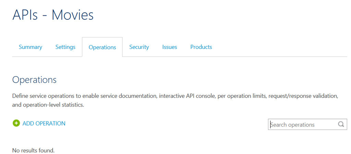
Task: Click the word "APIs" in the page title
Action: click(x=25, y=15)
